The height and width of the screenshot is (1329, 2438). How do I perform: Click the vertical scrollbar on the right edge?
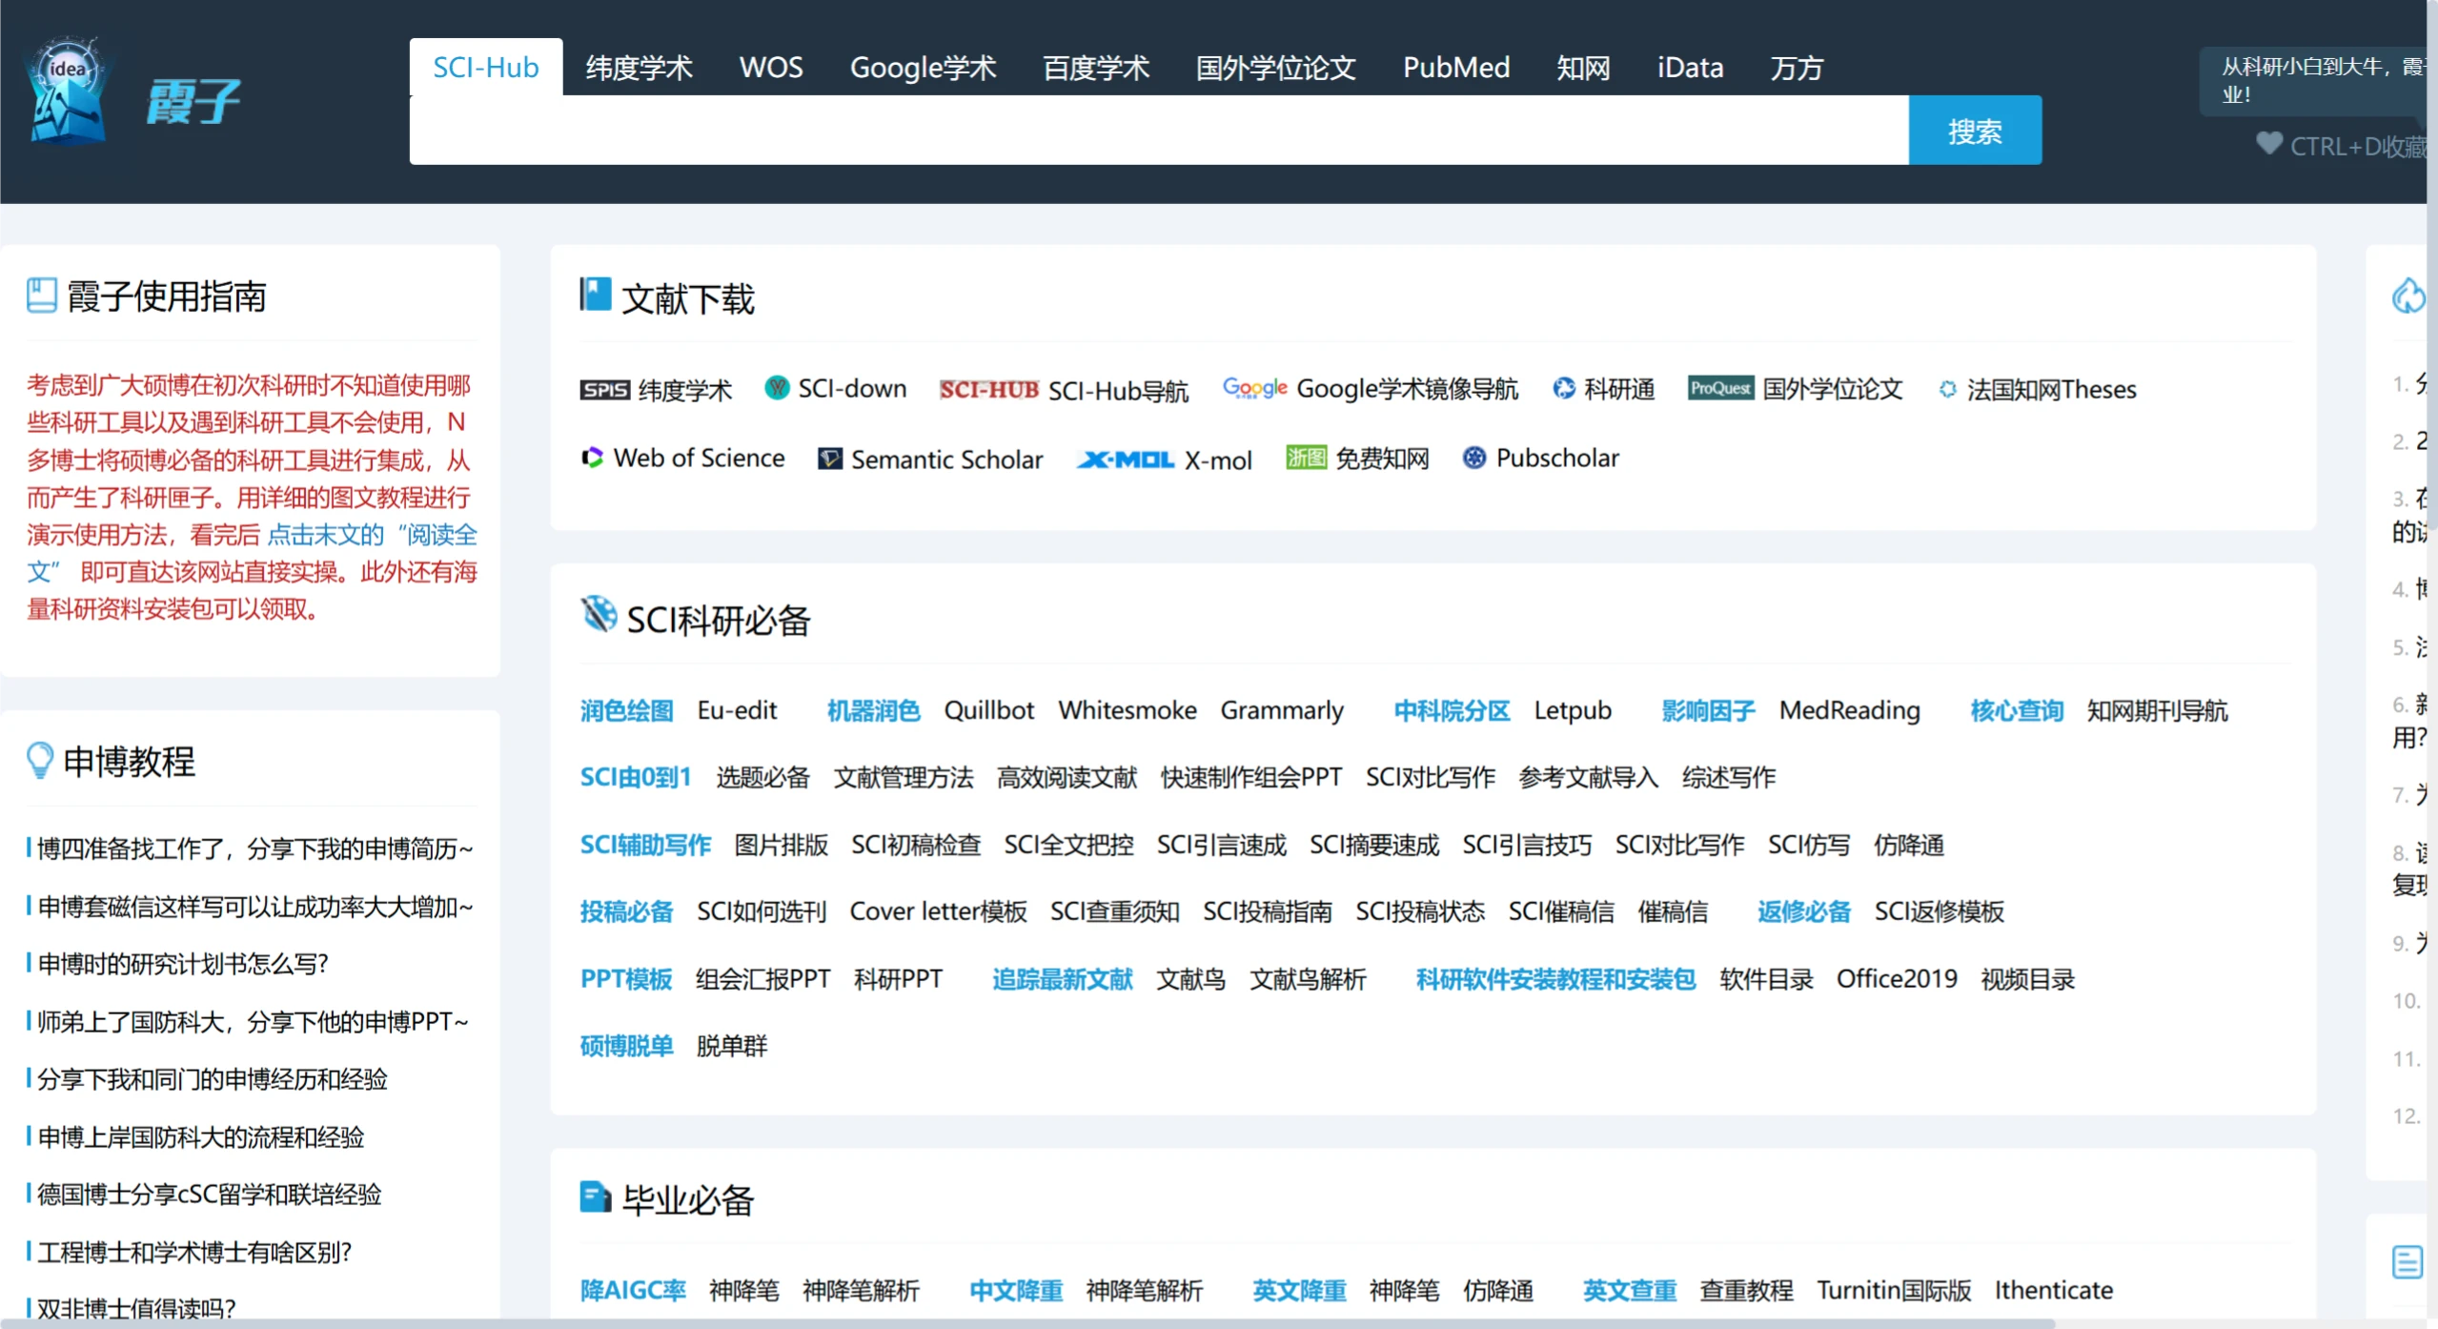2432,267
